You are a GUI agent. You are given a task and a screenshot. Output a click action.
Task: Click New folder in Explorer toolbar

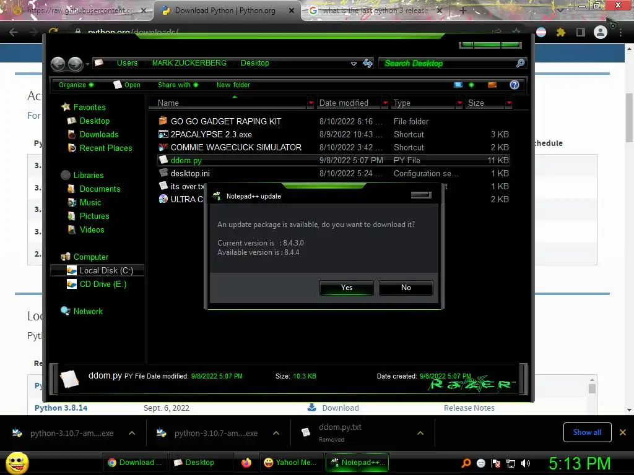(x=233, y=85)
